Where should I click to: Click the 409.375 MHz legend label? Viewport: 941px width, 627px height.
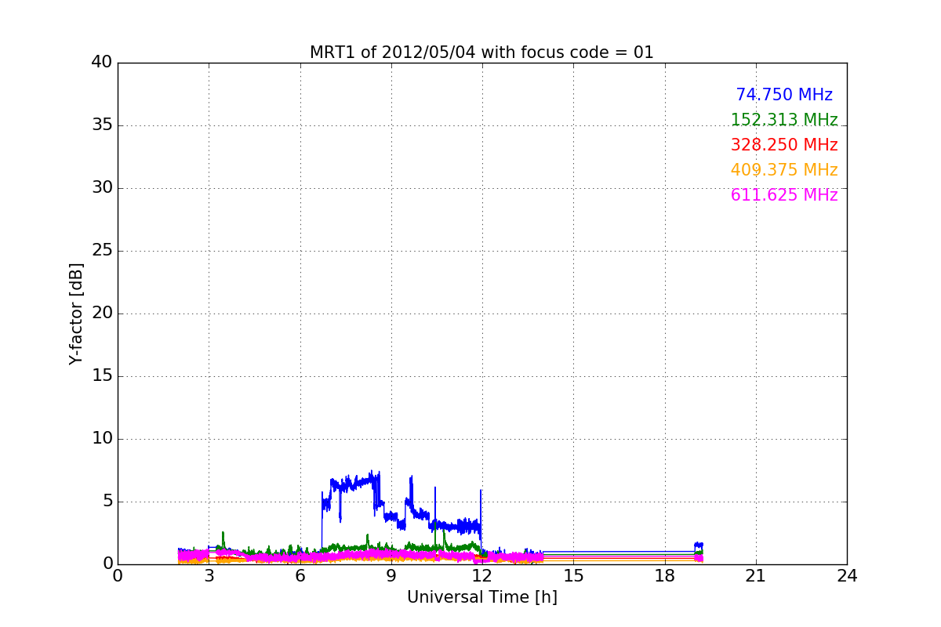[784, 170]
